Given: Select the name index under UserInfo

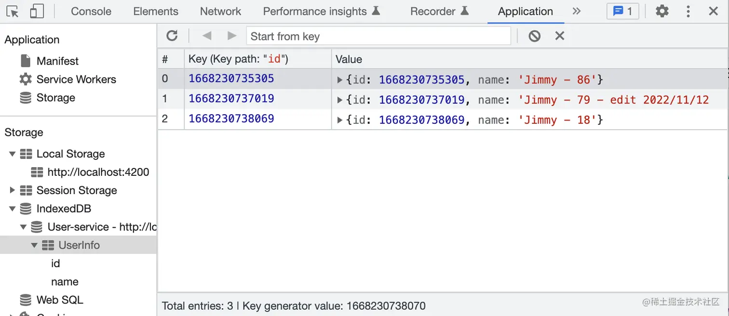Looking at the screenshot, I should point(65,282).
